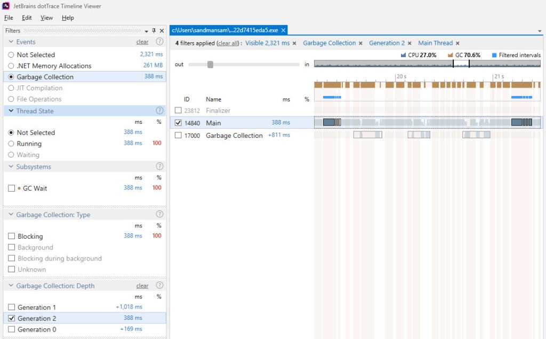Click the help icon in Events section

tap(159, 42)
